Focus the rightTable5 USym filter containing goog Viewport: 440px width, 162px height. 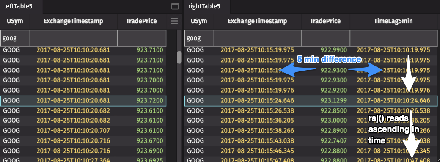(199, 38)
